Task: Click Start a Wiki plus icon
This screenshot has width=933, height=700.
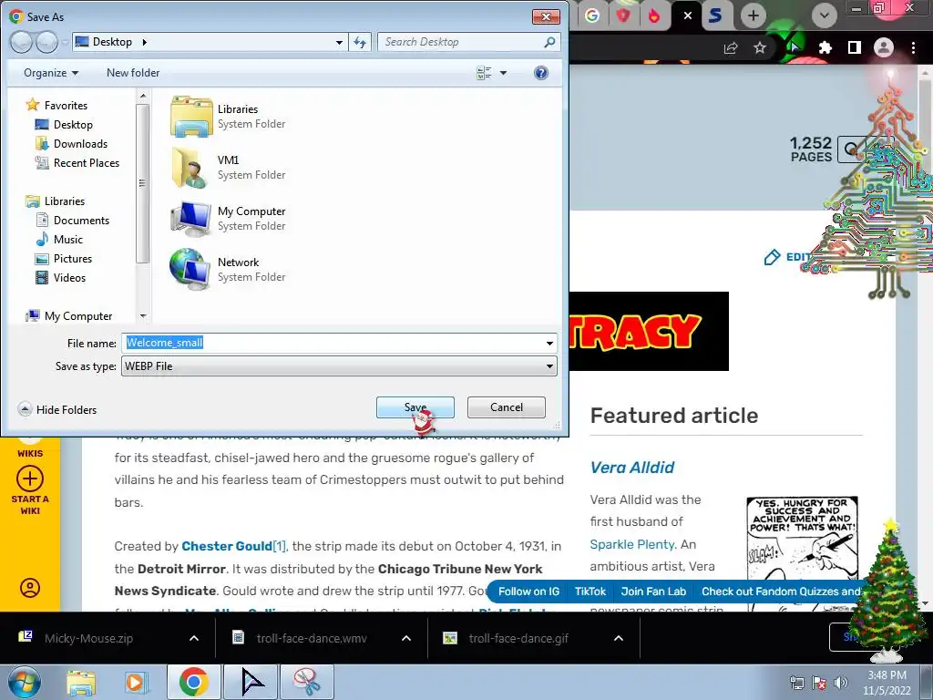Action: [x=30, y=479]
